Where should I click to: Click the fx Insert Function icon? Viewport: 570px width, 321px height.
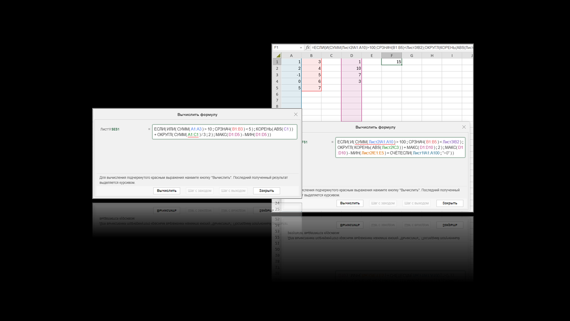pos(307,48)
